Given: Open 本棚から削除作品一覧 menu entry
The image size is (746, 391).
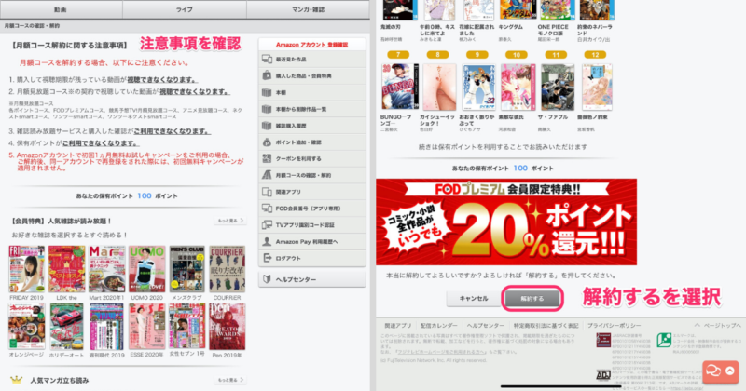Looking at the screenshot, I should coord(312,109).
